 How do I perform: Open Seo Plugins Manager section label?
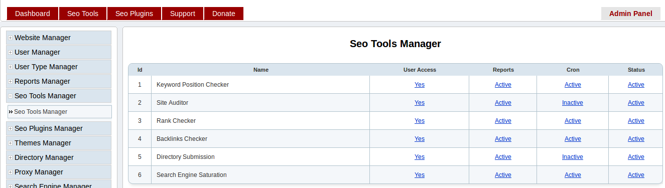[49, 128]
